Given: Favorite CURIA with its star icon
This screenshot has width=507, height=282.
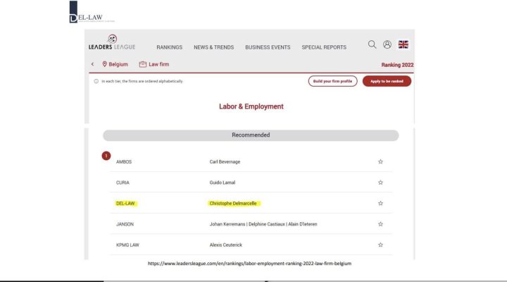Looking at the screenshot, I should pos(380,183).
